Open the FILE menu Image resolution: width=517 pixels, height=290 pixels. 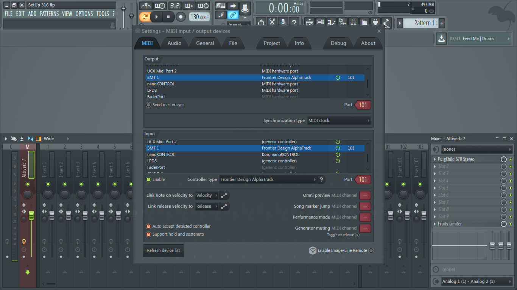click(8, 14)
